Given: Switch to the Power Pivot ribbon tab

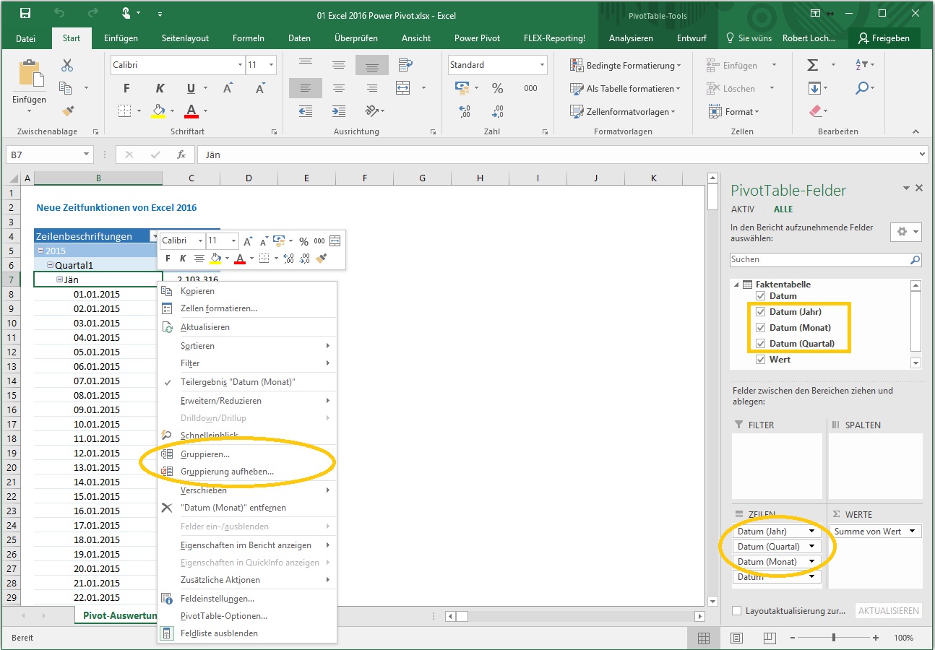Looking at the screenshot, I should tap(477, 38).
